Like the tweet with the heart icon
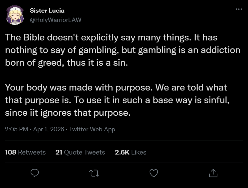 (153, 173)
